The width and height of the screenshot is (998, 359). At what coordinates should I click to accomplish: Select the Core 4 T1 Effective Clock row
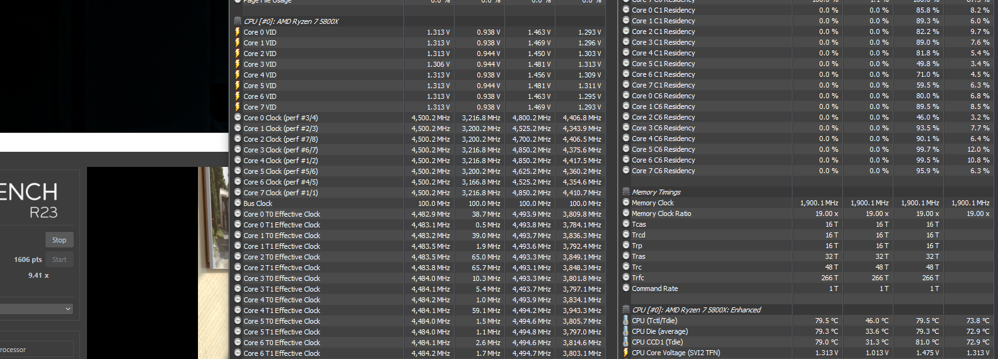coord(418,311)
